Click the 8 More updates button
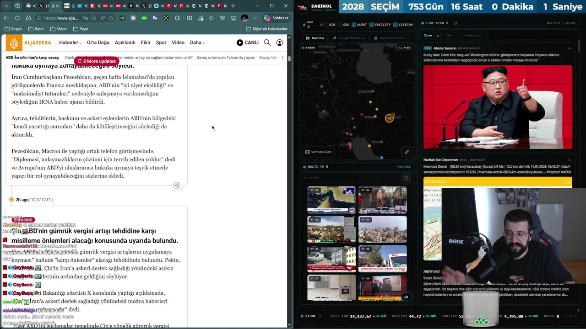This screenshot has width=586, height=329. [x=97, y=61]
